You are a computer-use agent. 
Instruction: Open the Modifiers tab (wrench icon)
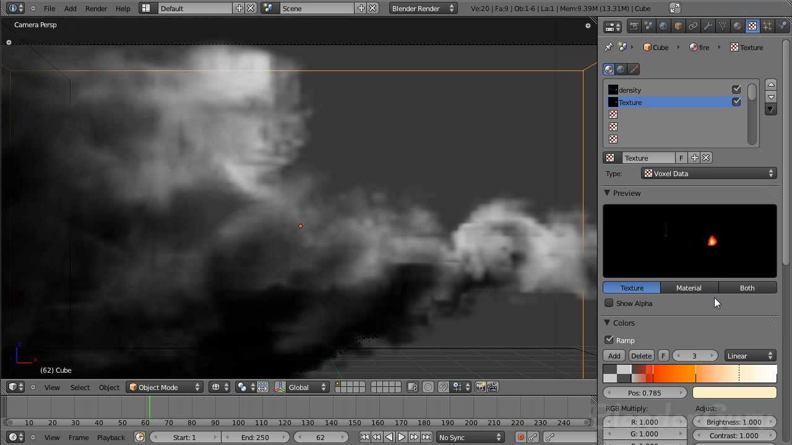click(708, 27)
